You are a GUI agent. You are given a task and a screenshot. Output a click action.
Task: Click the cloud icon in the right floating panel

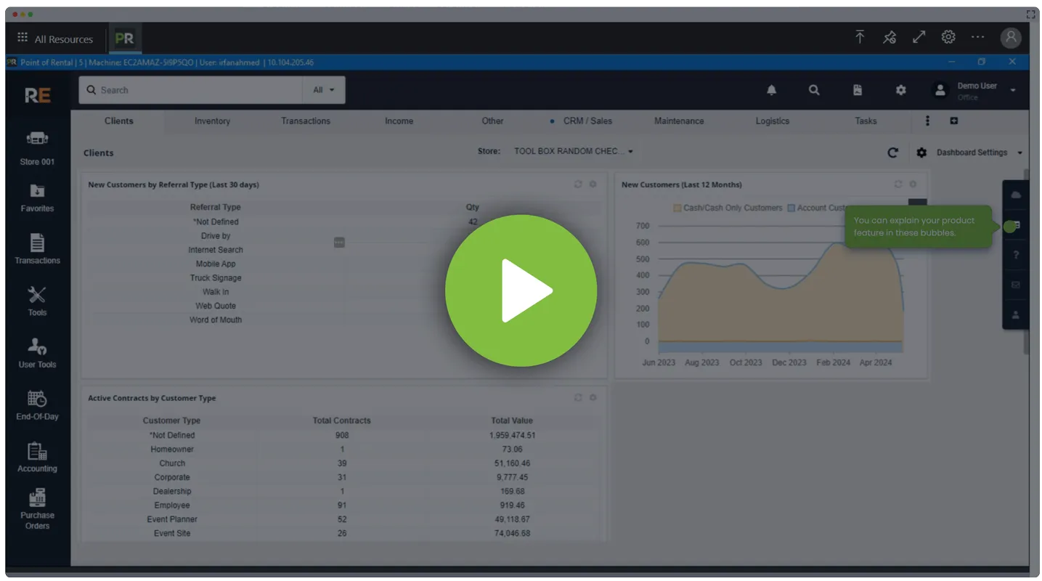[x=1016, y=195]
